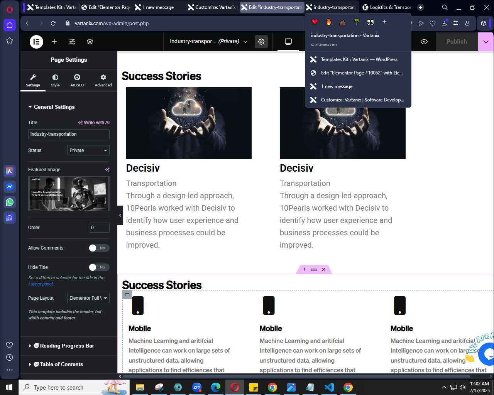Open a new browser tab with plus button

point(421,7)
